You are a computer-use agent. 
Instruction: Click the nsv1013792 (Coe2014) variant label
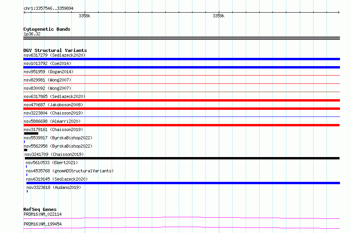tap(47, 63)
